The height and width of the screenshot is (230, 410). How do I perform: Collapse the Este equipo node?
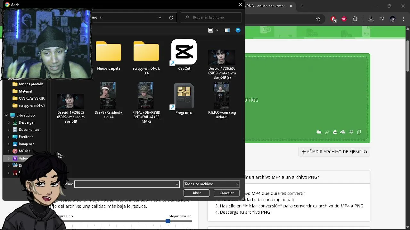click(6, 115)
